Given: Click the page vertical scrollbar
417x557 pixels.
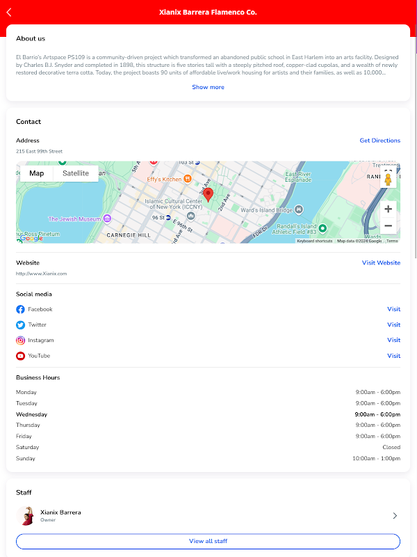Looking at the screenshot, I should (416, 142).
